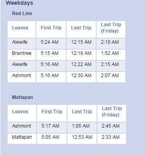This screenshot has height=155, width=146.
Task: Click the 12:30 AM Ashmont last trip
Action: (81, 76)
